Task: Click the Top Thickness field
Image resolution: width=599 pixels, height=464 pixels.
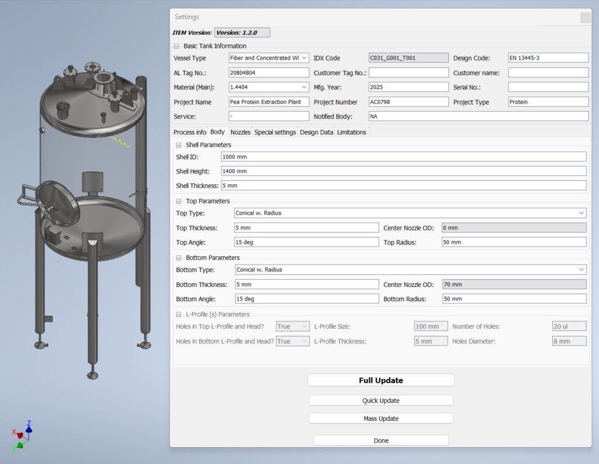Action: tap(307, 228)
